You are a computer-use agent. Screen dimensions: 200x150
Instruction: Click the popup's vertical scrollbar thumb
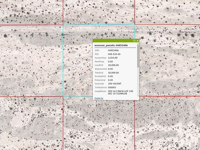pos(138,56)
